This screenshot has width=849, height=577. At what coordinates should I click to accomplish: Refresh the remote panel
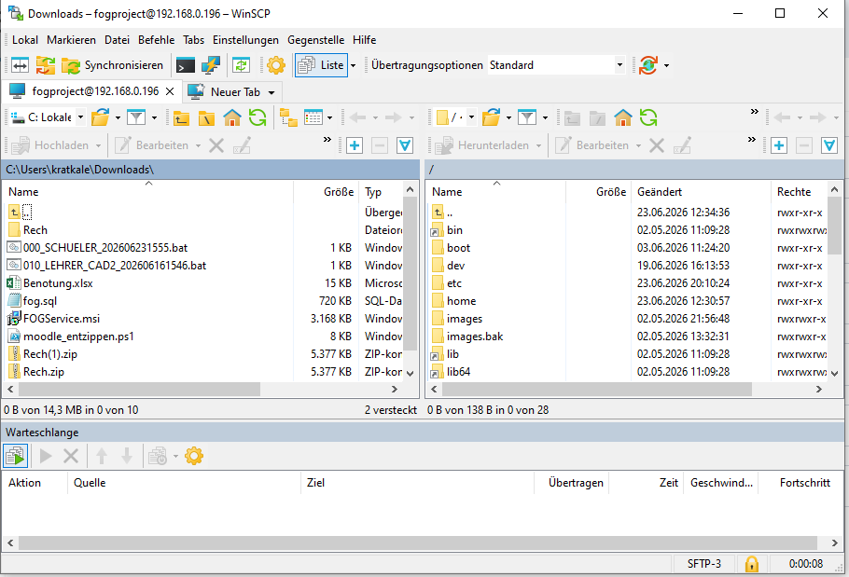pyautogui.click(x=648, y=117)
